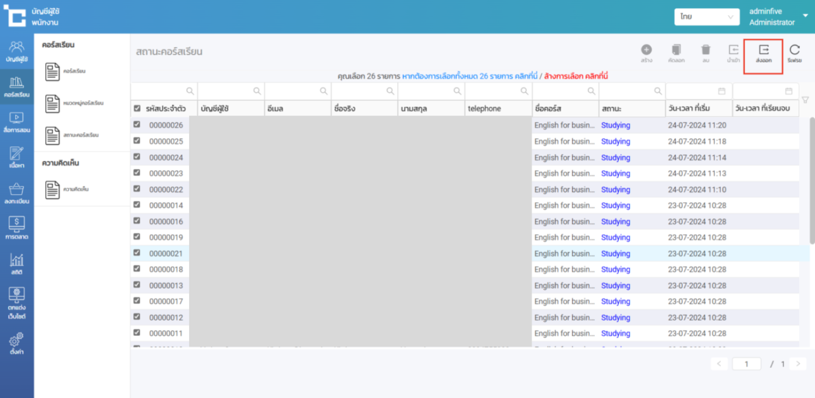Open the Statistics (สถิติ) sidebar icon
This screenshot has height=398, width=815.
tap(17, 264)
